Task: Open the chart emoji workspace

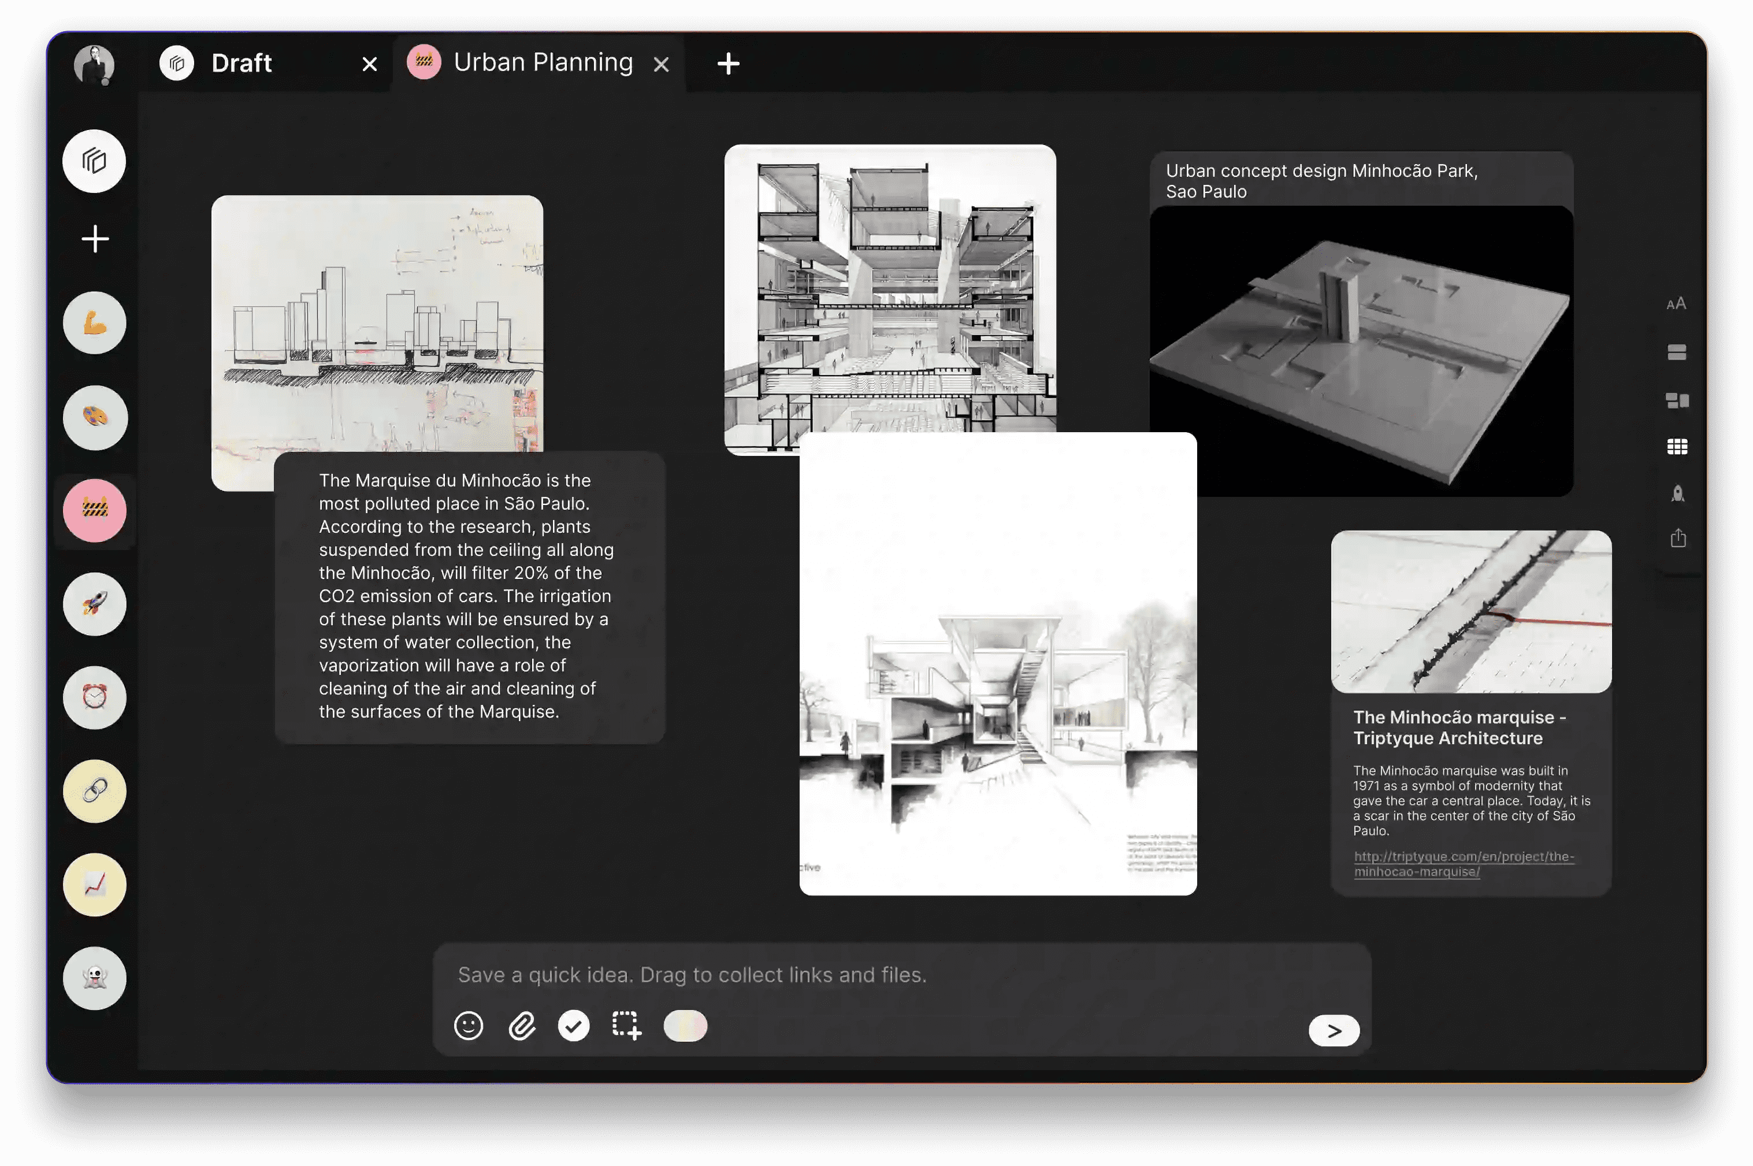Action: point(94,884)
